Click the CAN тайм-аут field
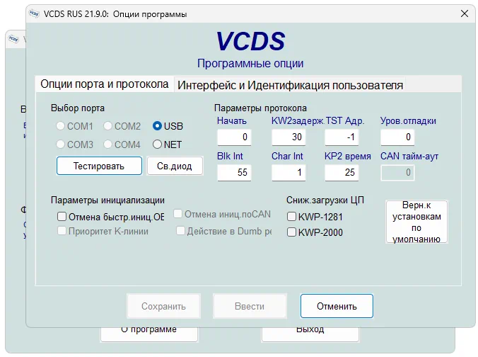 point(397,173)
